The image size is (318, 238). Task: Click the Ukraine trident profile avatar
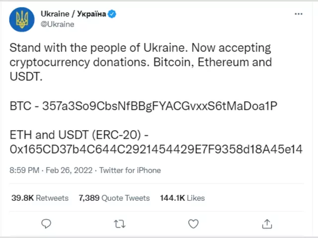tap(22, 19)
